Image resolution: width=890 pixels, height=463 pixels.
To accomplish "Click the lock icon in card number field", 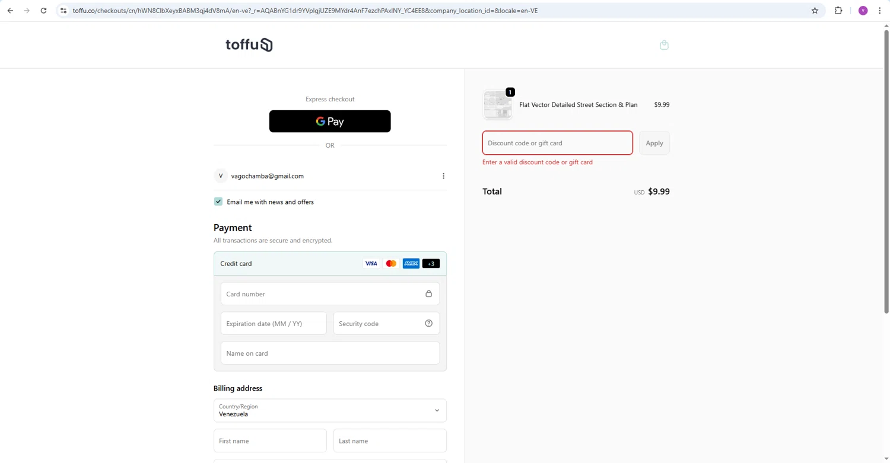I will click(428, 294).
